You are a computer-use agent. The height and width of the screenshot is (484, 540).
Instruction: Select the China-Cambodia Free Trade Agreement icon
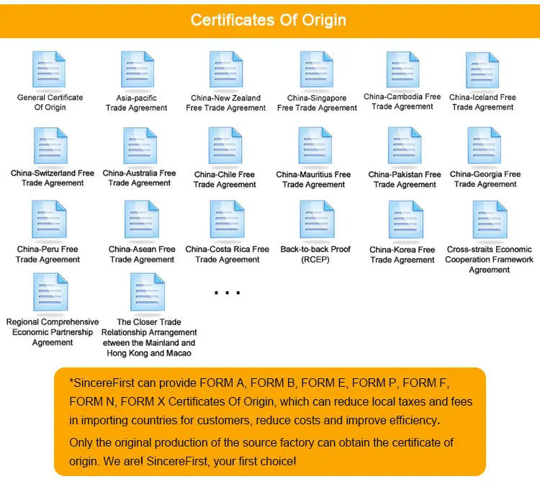tap(402, 70)
